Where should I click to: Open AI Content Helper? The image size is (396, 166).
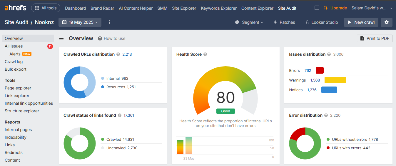pos(136,8)
